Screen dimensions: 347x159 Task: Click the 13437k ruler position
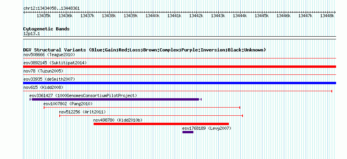(x=87, y=16)
